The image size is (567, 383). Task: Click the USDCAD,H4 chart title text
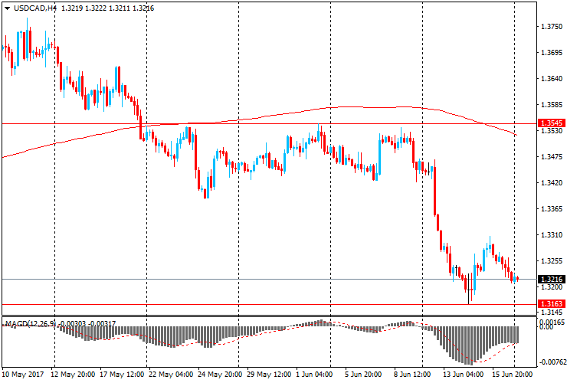(x=35, y=8)
